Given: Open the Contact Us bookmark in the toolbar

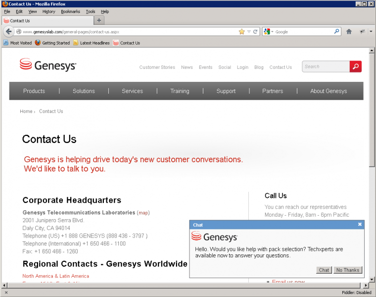Looking at the screenshot, I should click(x=126, y=43).
